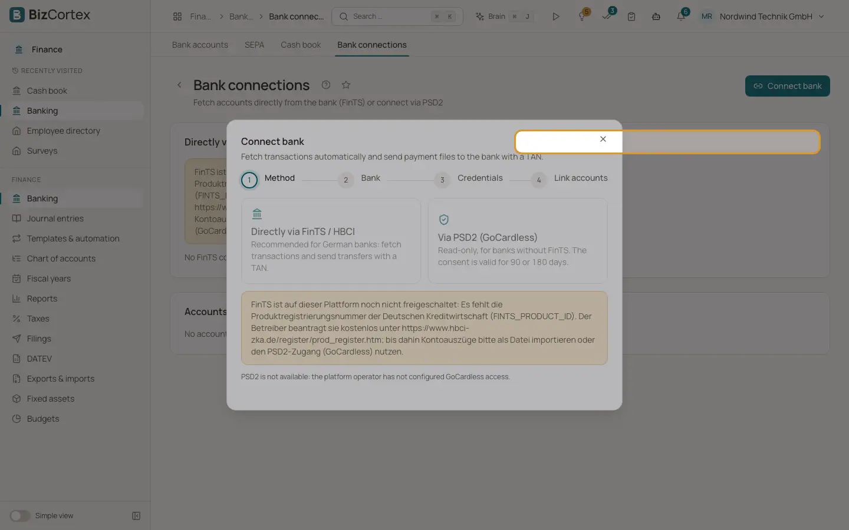Viewport: 849px width, 530px height.
Task: Open the notifications bell icon
Action: (x=682, y=16)
